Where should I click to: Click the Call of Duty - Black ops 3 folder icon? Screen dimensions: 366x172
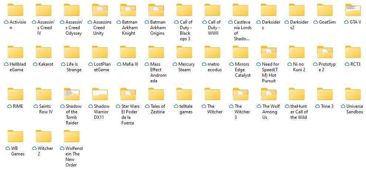point(184,10)
